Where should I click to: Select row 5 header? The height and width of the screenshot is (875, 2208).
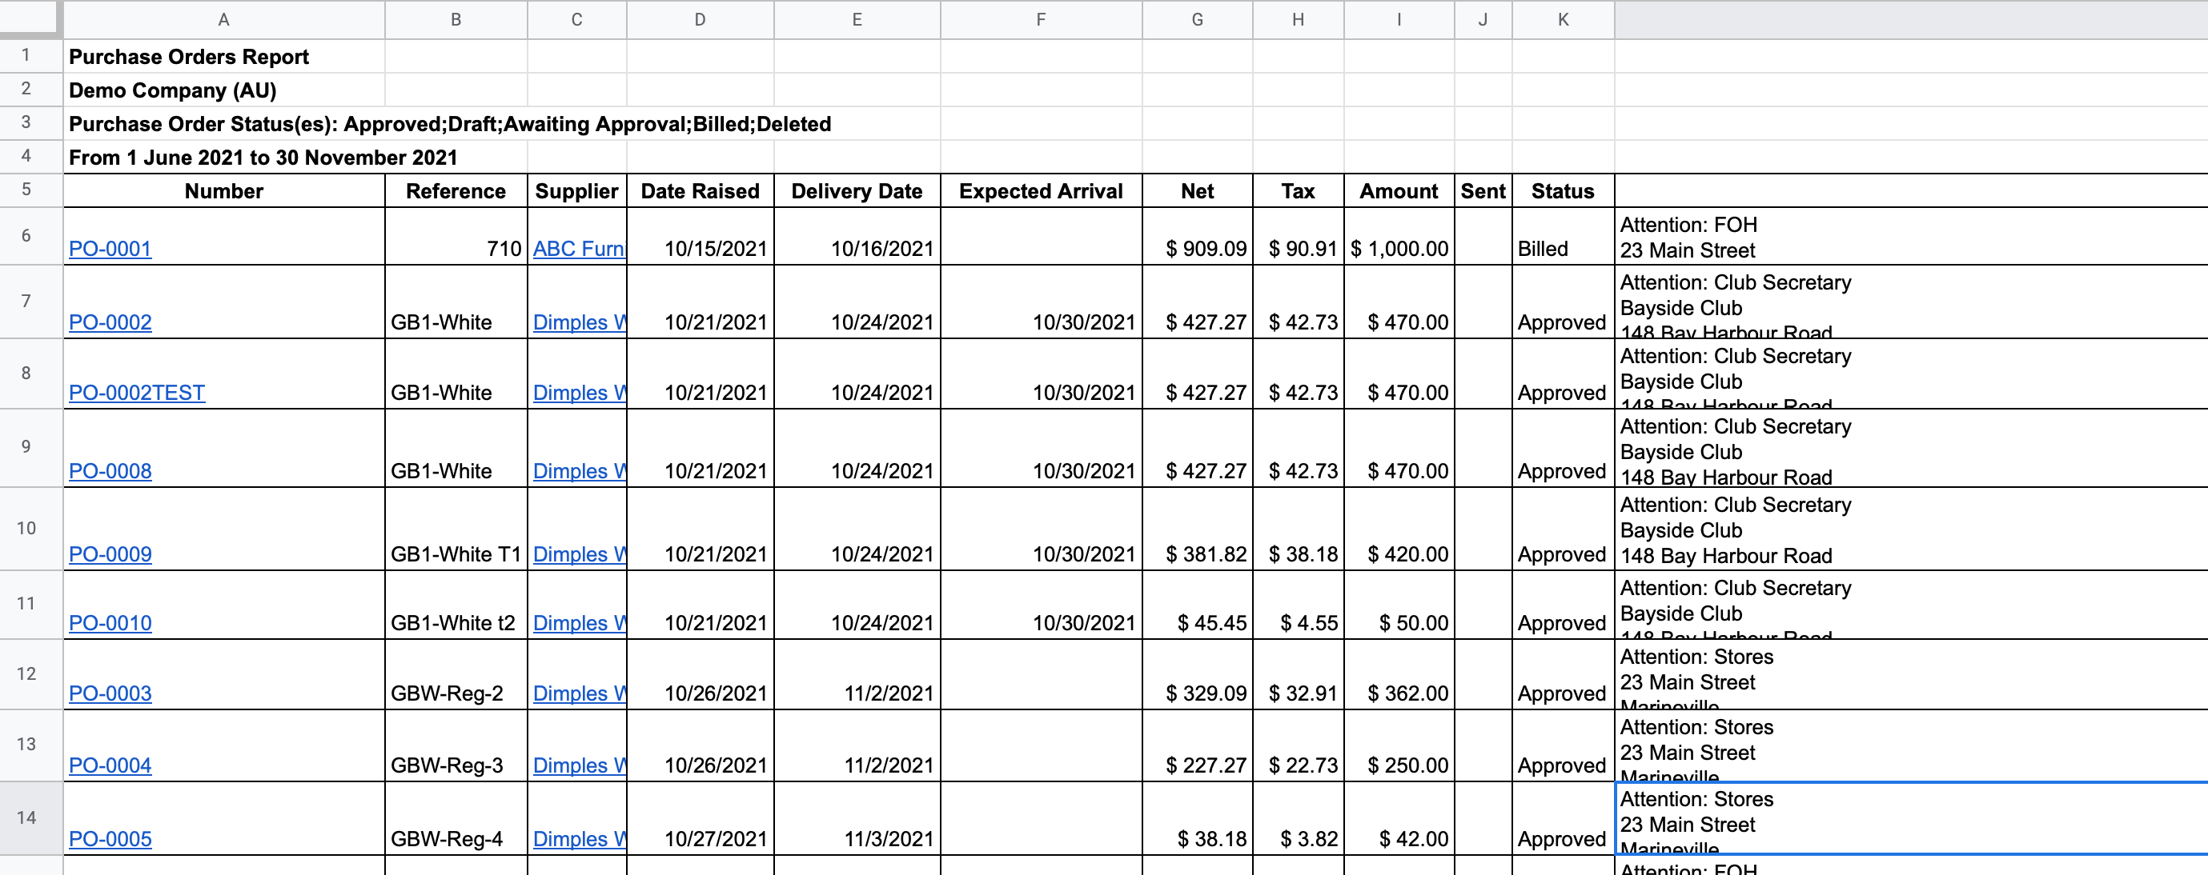[26, 190]
